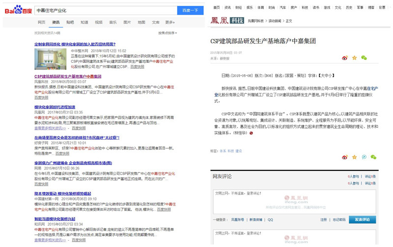This screenshot has width=393, height=247.
Task: Log in with 新浪微博
Action: coord(255,220)
